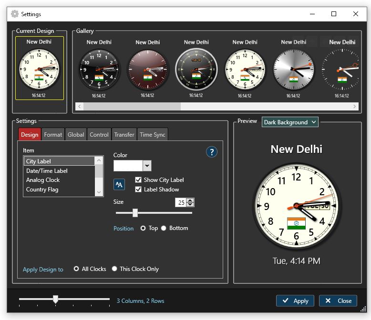This screenshot has height=320, width=371.
Task: Click the large preview clock face
Action: click(x=296, y=206)
